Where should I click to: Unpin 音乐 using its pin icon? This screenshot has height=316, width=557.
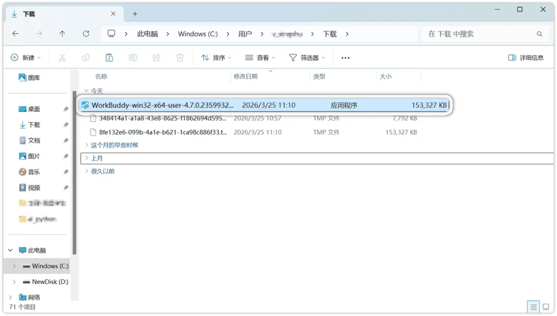click(65, 172)
